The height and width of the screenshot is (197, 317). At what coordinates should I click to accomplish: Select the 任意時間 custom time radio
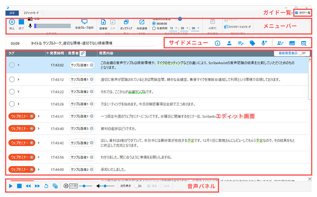(154, 28)
